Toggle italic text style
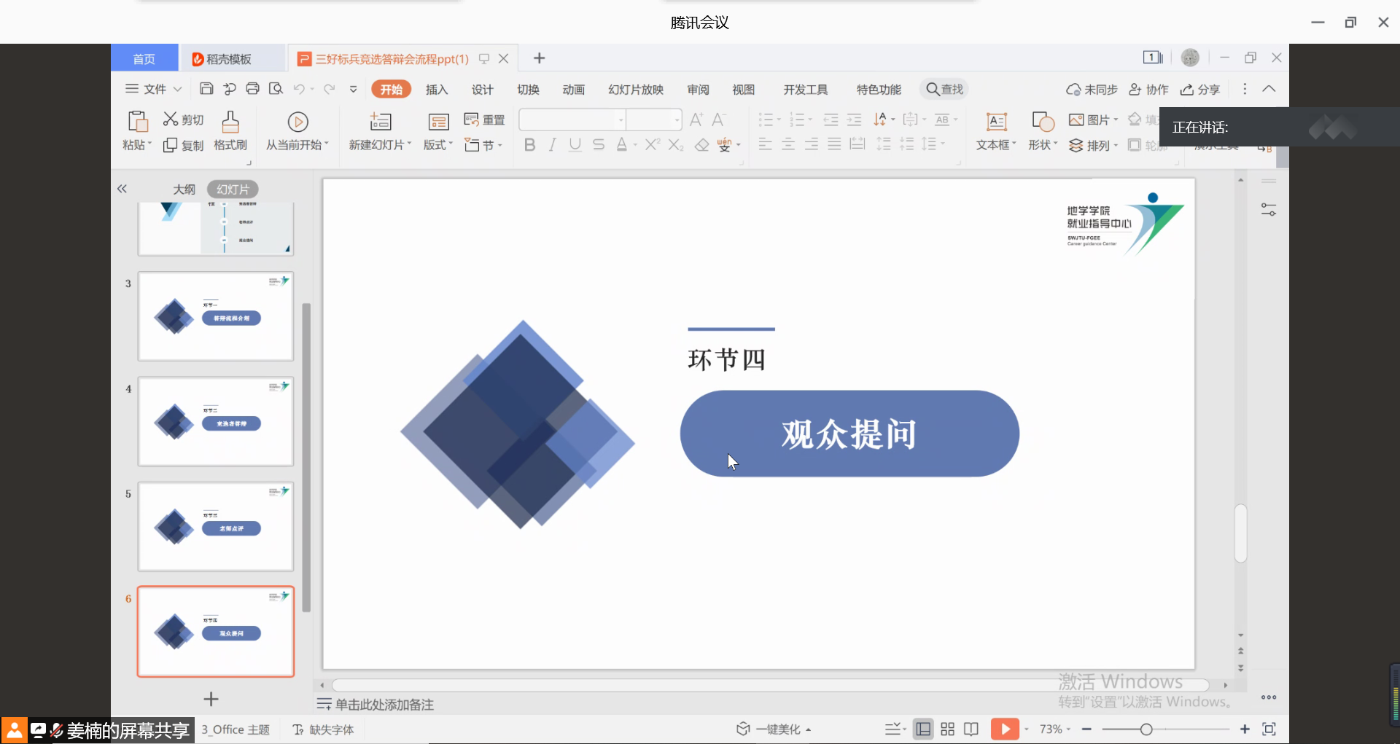The image size is (1400, 744). coord(553,145)
